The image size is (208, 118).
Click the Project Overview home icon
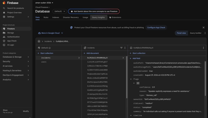[4, 13]
